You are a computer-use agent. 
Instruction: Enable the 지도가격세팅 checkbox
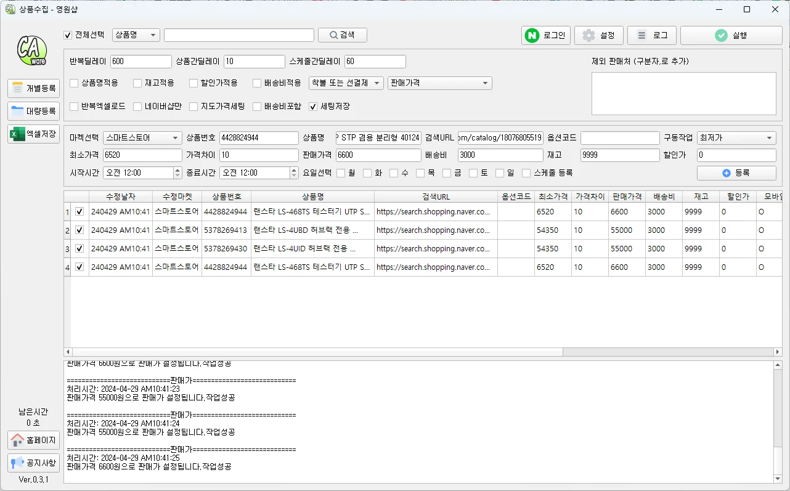point(193,107)
